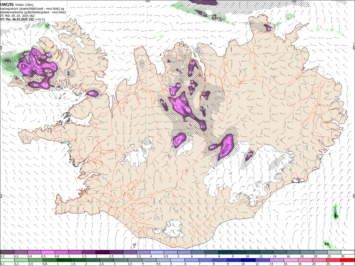Image resolution: width=355 pixels, height=266 pixels.
Task: Click the '4.5' tick label under the upper legend
Action: (166, 256)
